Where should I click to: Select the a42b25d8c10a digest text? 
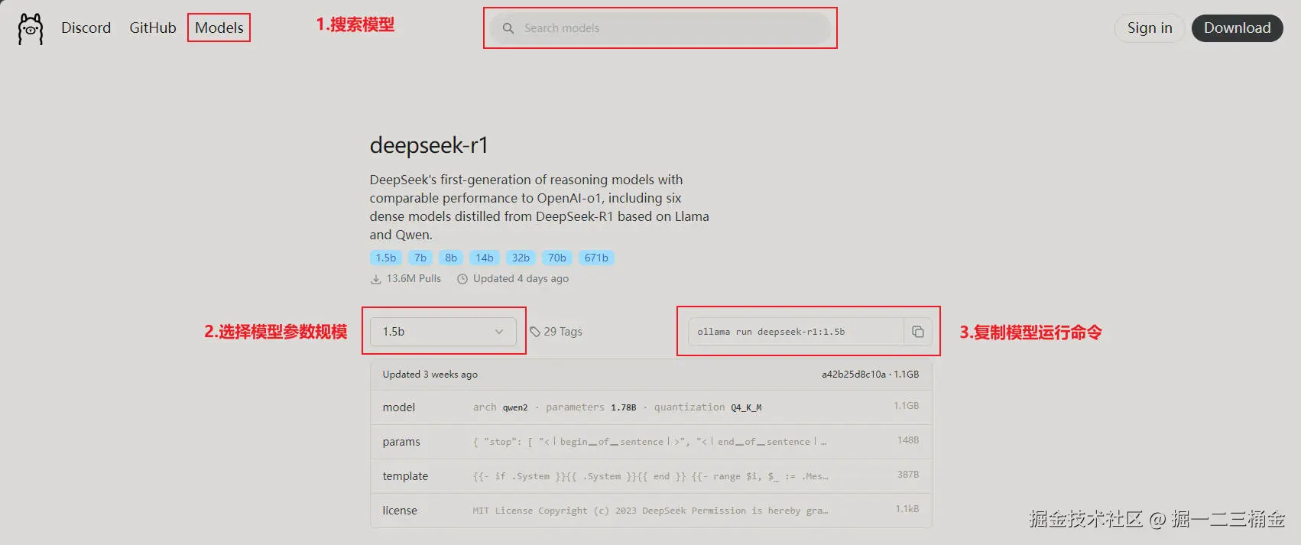pyautogui.click(x=854, y=375)
